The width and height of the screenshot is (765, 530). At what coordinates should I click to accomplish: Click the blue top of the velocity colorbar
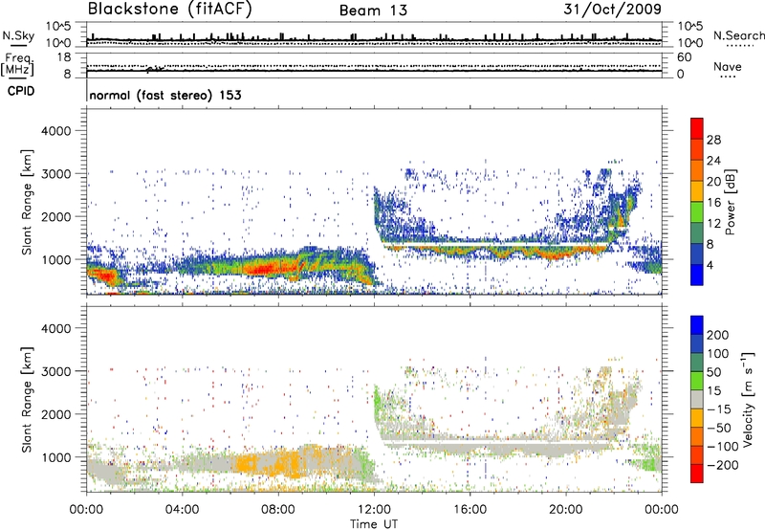coord(697,325)
